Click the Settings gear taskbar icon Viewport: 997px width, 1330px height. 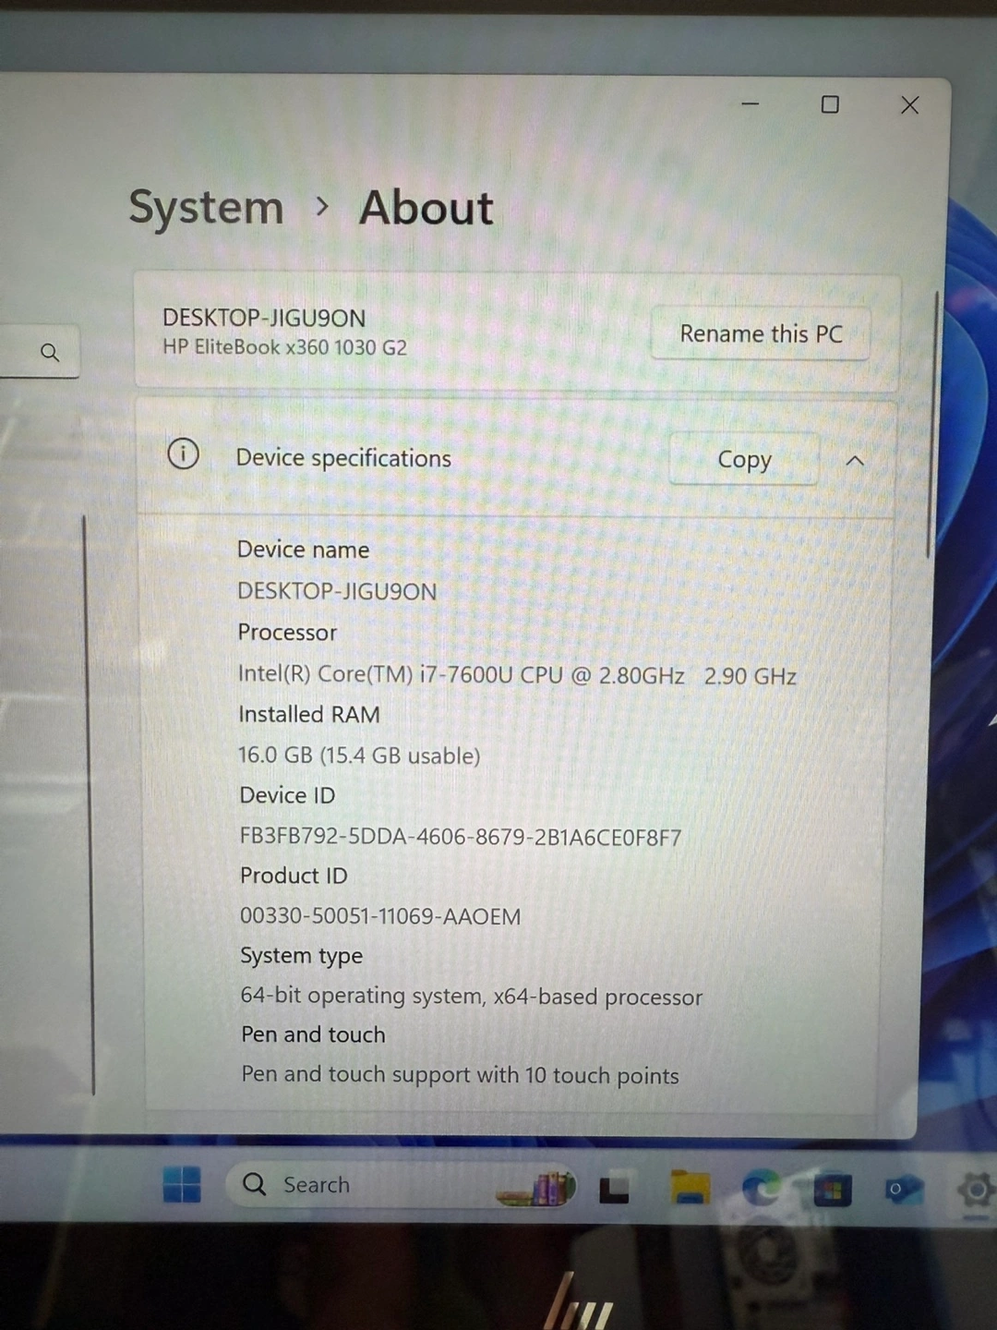pyautogui.click(x=975, y=1191)
